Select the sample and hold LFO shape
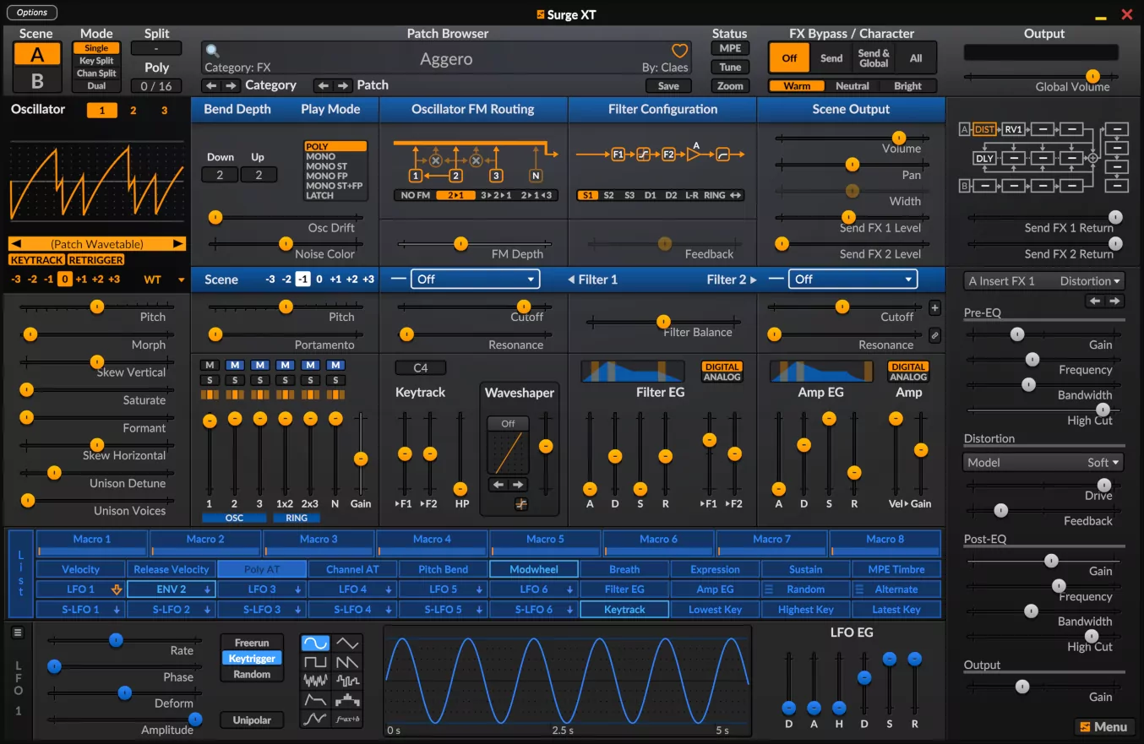 click(347, 681)
